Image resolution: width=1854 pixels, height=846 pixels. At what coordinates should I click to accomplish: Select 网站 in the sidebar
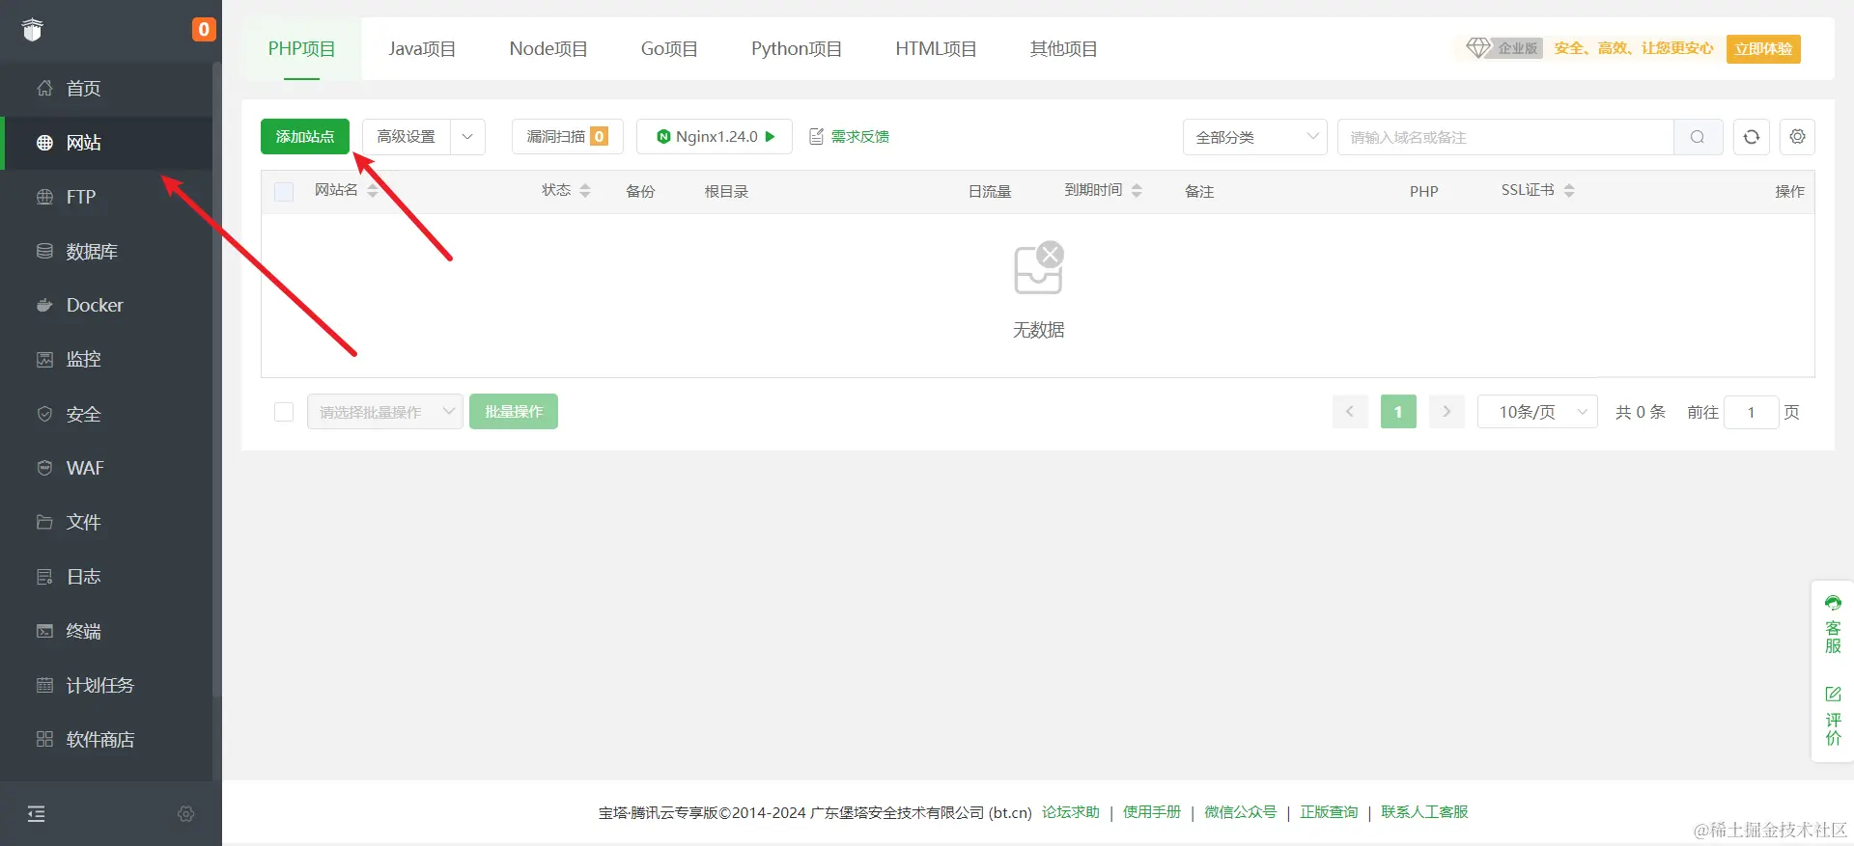106,143
